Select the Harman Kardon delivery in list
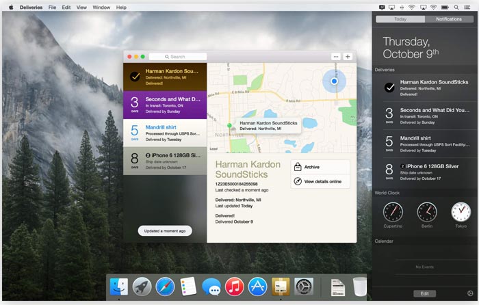This screenshot has height=305, width=479. (x=165, y=77)
